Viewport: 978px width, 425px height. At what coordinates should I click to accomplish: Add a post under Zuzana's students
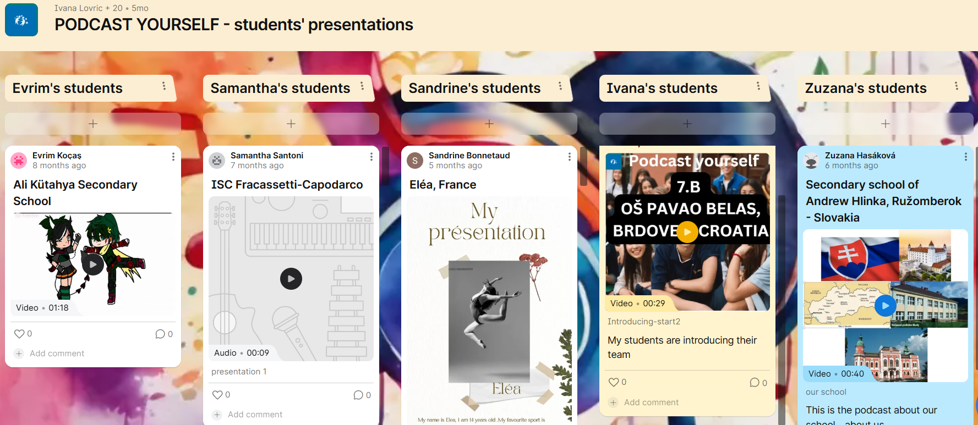click(885, 124)
